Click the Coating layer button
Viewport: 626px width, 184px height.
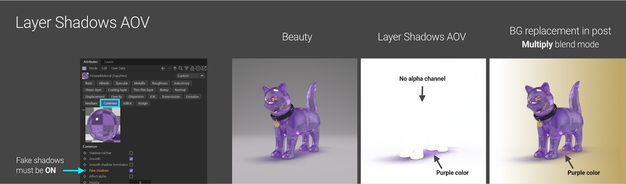coord(117,90)
